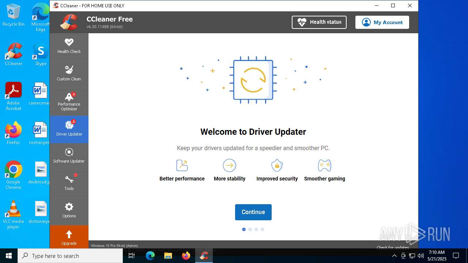Screen dimensions: 468x263
Task: Open Performance Optimizer in sidebar
Action: tap(69, 102)
